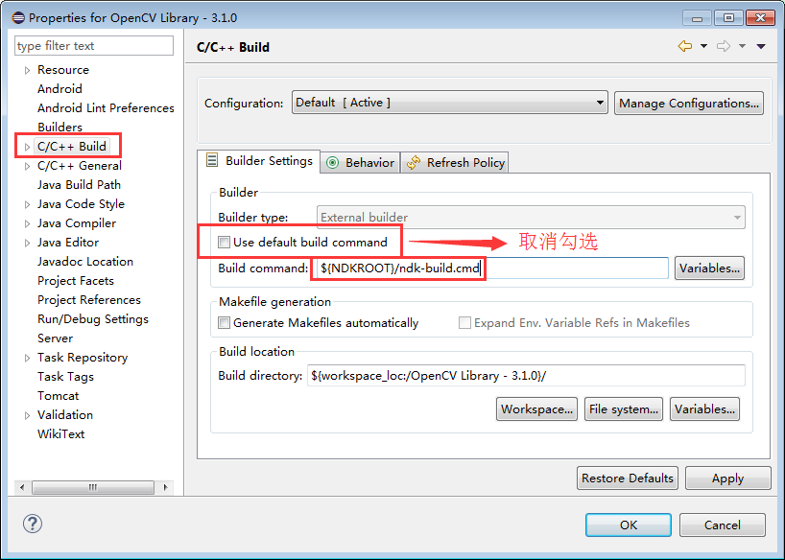
Task: Click the forward navigation arrow icon
Action: click(x=724, y=46)
